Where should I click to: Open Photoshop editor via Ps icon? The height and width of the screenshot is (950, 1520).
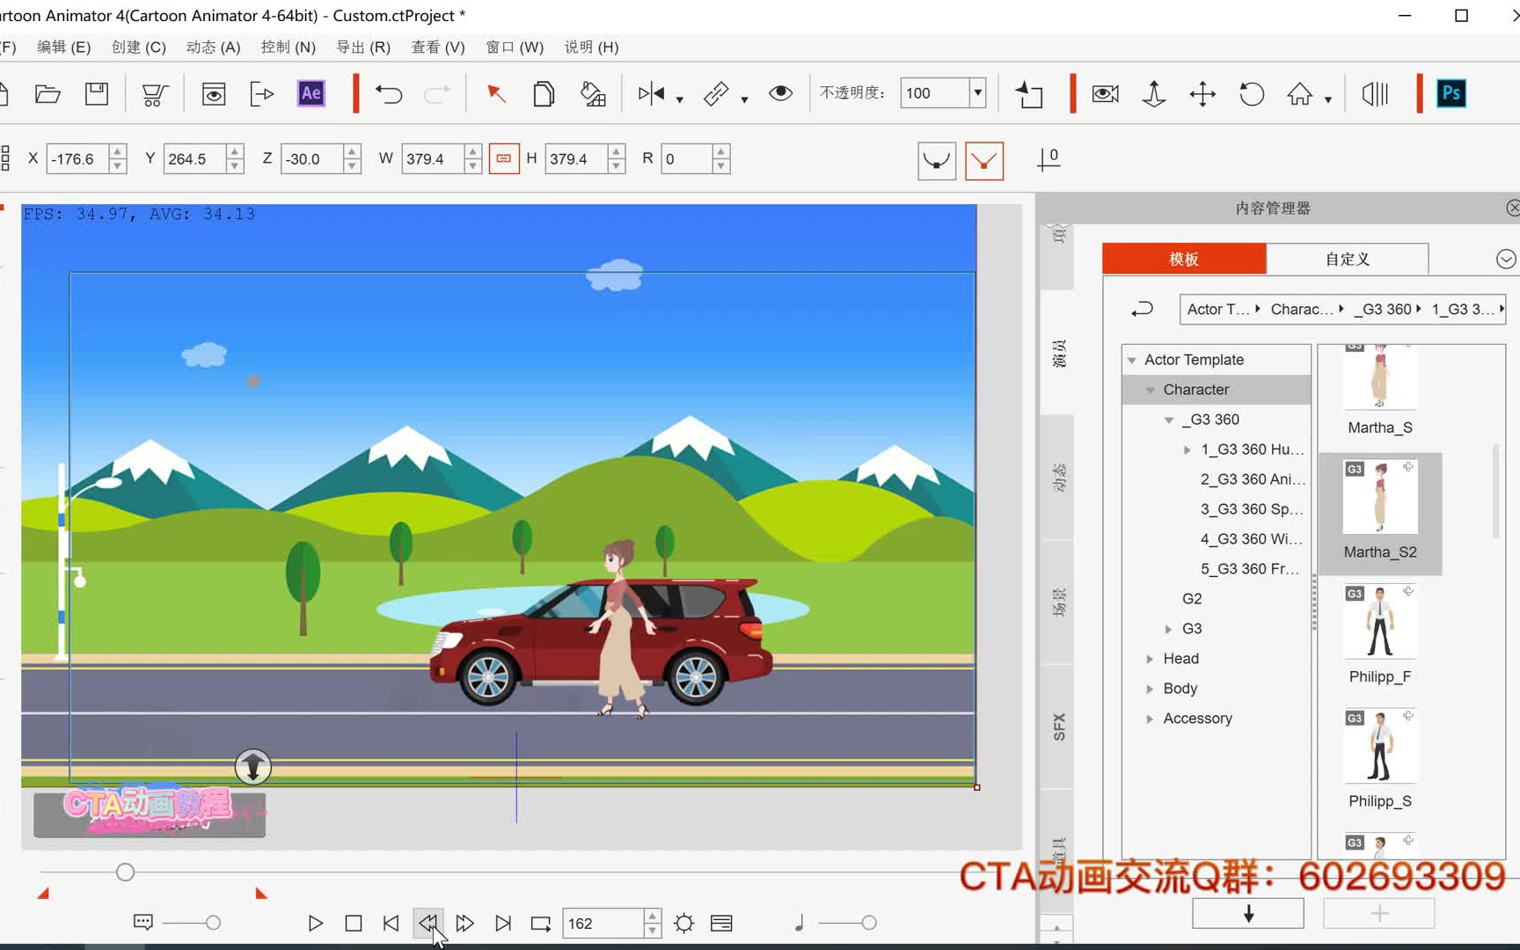click(x=1451, y=93)
